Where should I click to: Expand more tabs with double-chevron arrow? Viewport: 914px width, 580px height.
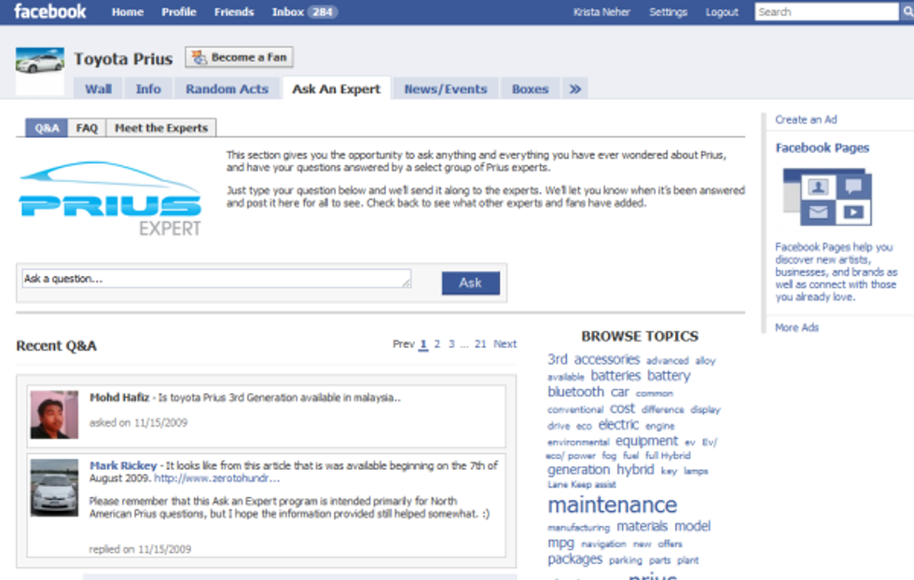(575, 89)
